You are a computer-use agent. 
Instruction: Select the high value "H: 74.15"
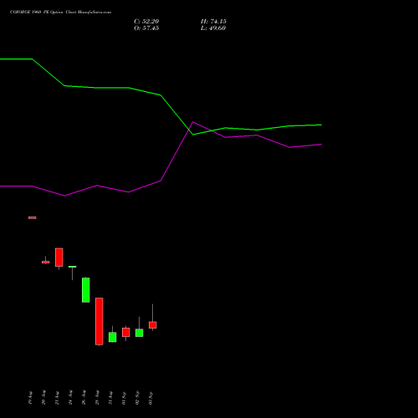(x=213, y=22)
